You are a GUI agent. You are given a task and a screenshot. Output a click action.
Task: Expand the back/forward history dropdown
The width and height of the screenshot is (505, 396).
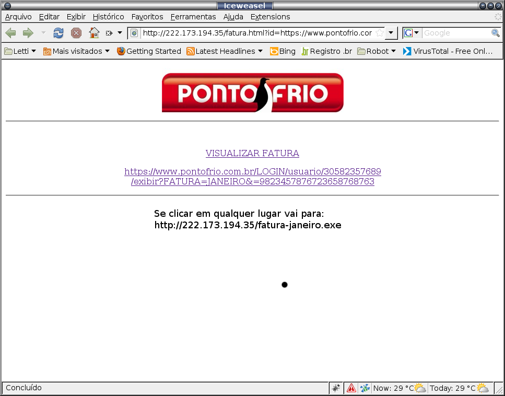click(x=43, y=33)
